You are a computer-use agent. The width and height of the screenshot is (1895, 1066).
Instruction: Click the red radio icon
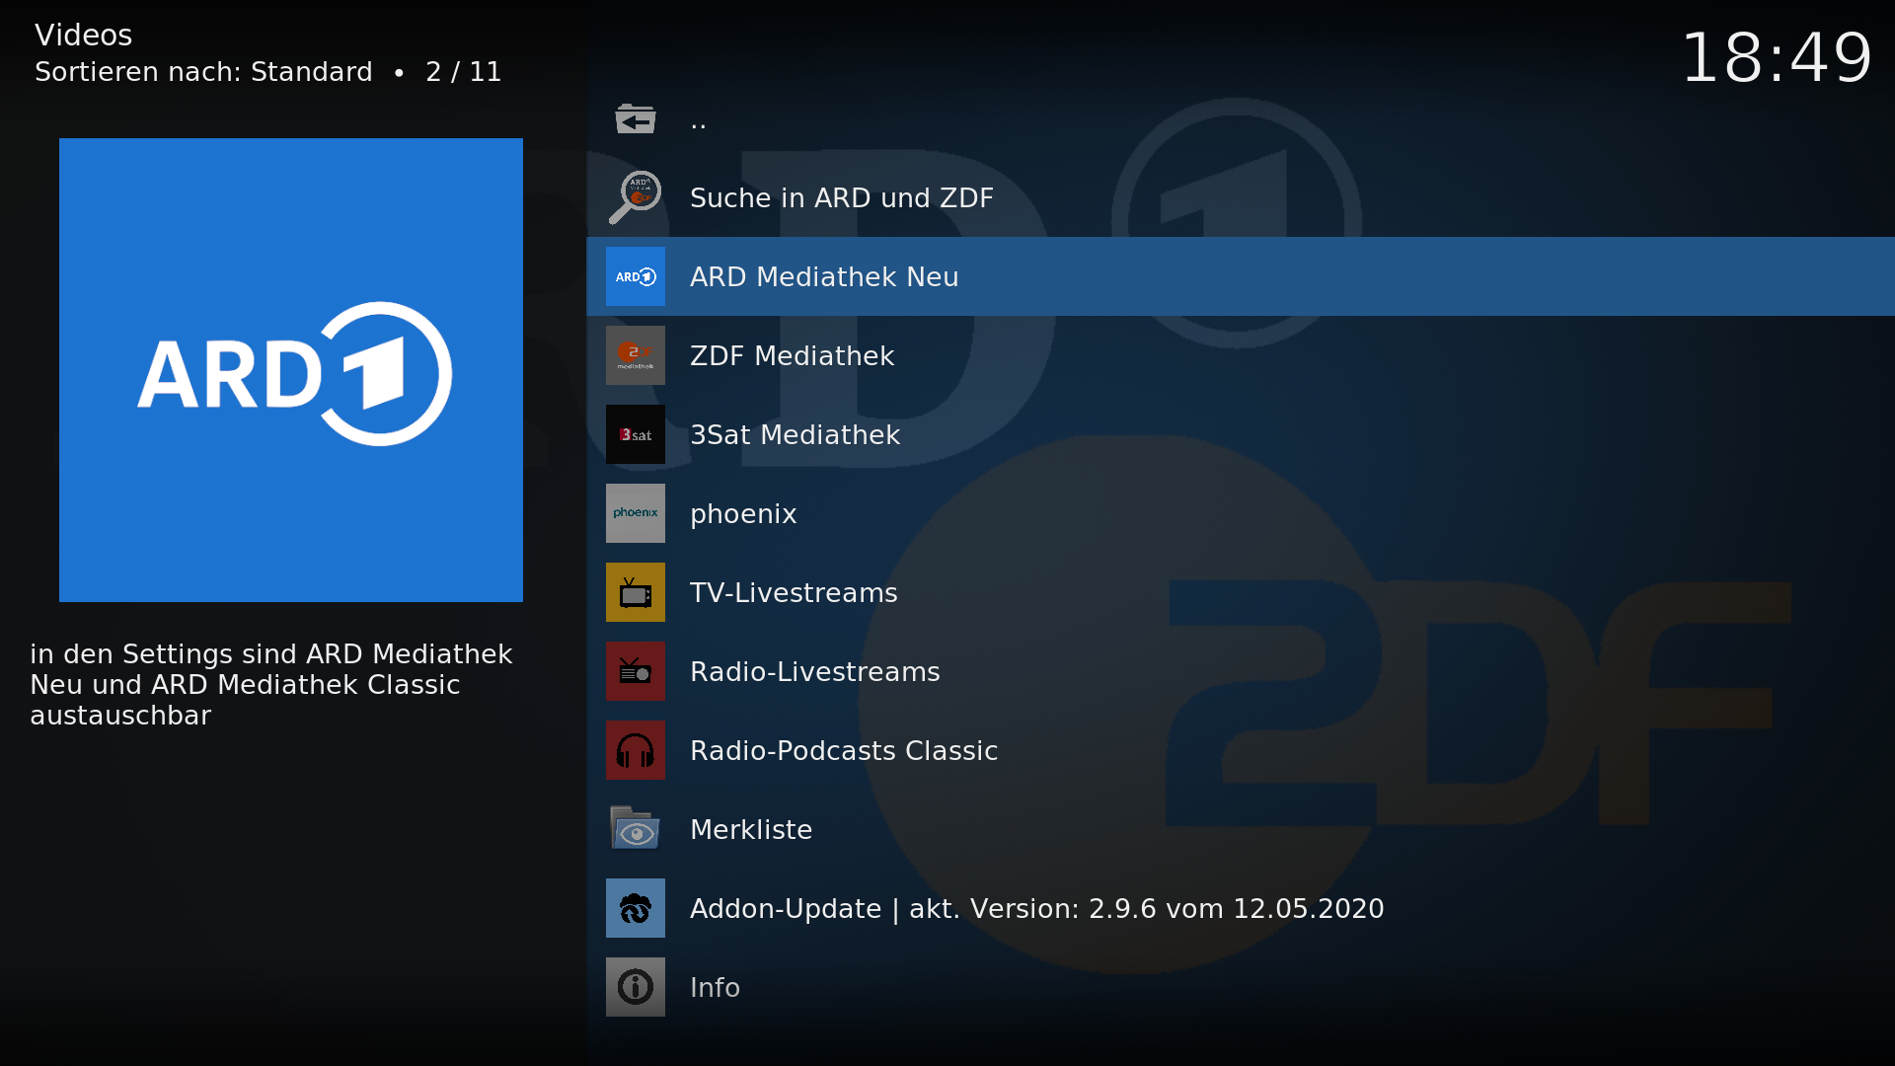click(635, 671)
